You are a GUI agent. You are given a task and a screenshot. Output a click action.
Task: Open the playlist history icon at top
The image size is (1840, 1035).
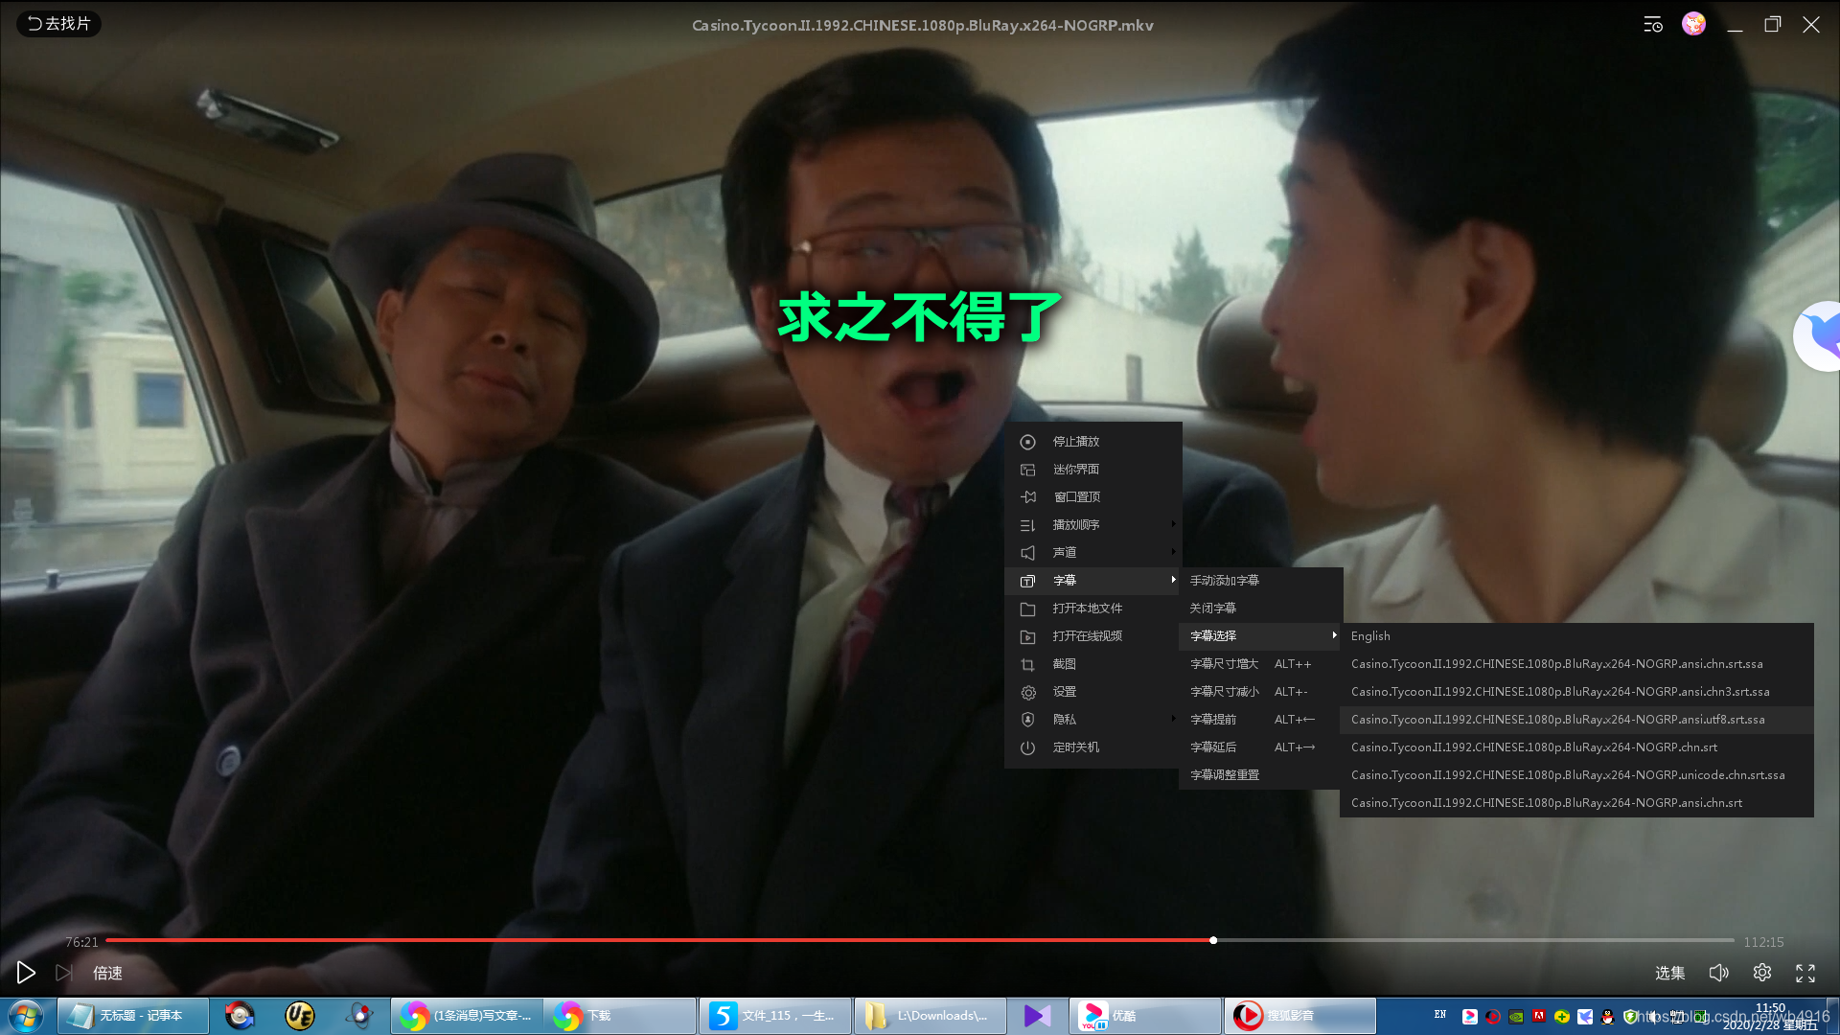click(x=1652, y=25)
